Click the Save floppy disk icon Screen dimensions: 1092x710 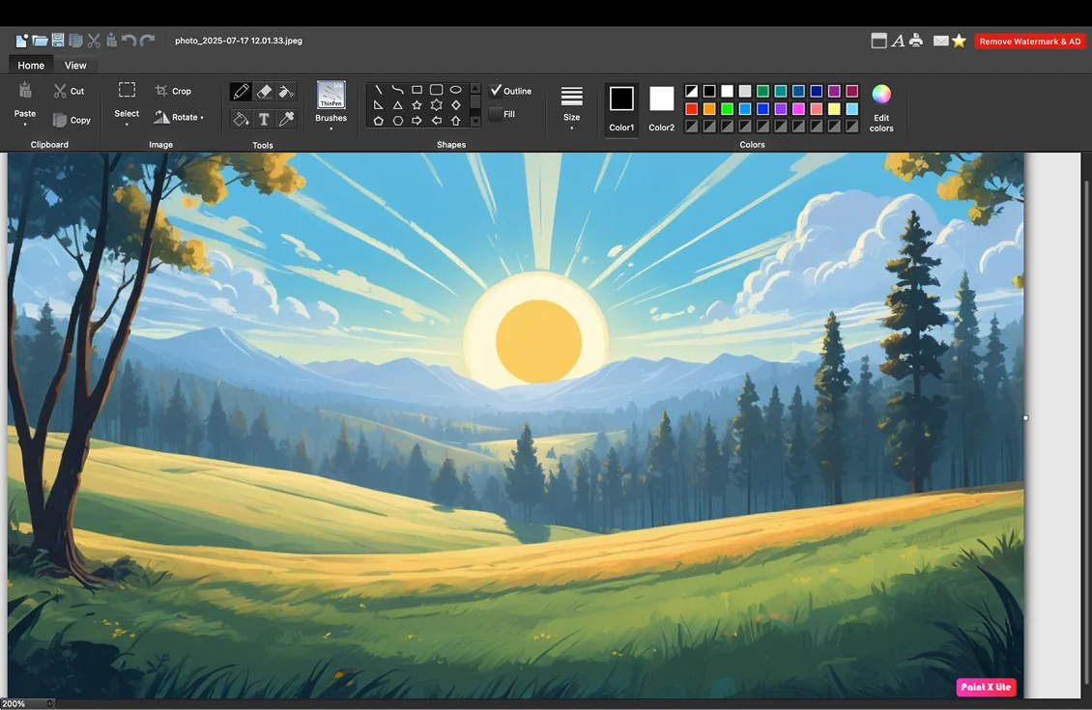[58, 41]
